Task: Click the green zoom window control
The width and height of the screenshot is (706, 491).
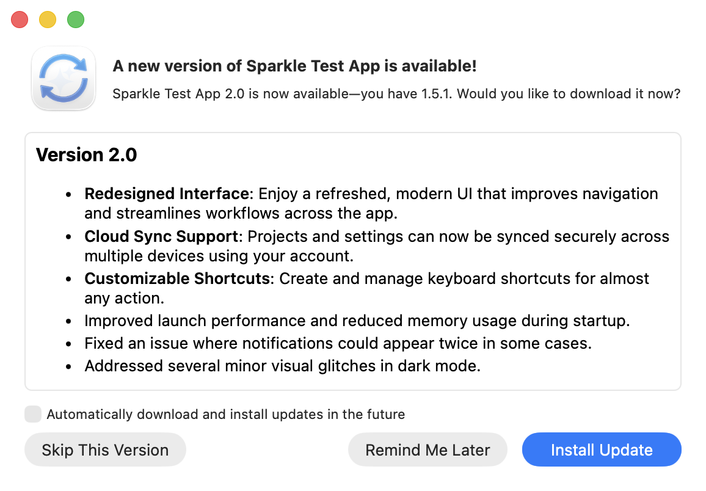Action: (x=76, y=19)
